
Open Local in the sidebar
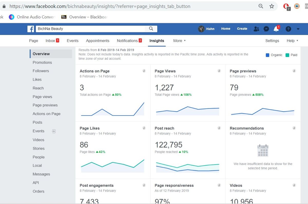(x=37, y=165)
